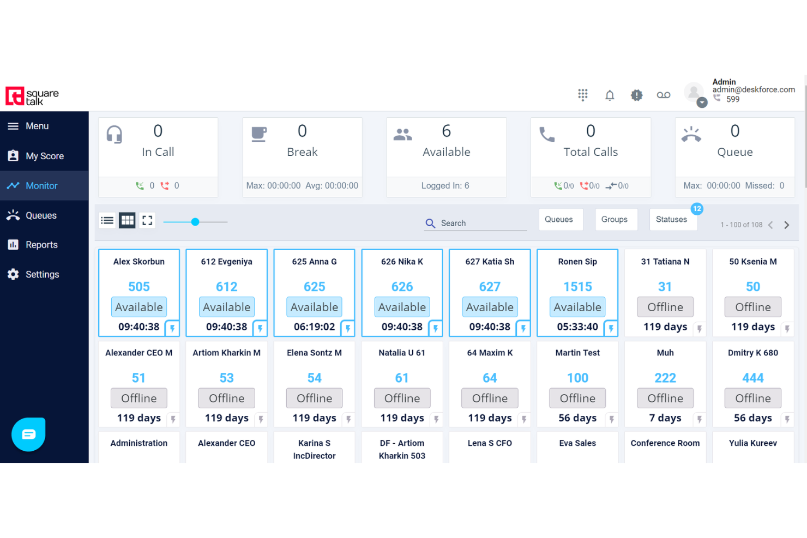Open the voicemail icon

(664, 95)
